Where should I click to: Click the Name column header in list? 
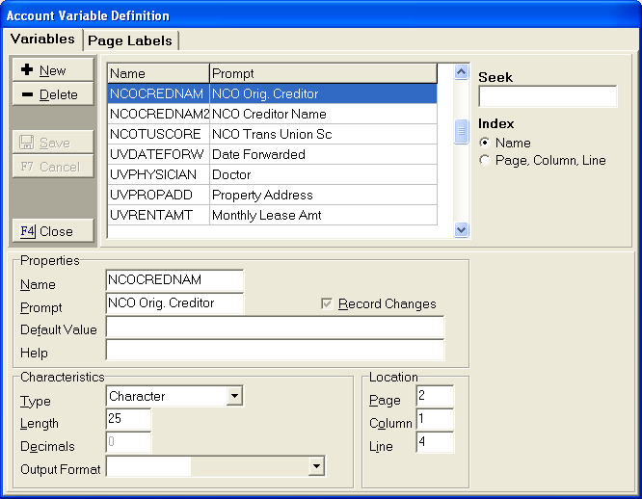(157, 73)
